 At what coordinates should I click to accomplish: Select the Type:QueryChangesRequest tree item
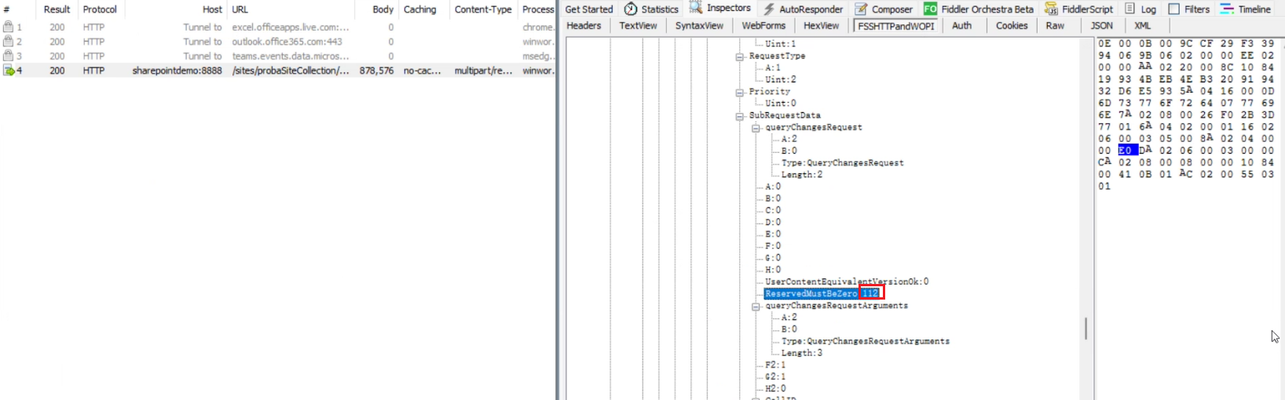click(842, 162)
